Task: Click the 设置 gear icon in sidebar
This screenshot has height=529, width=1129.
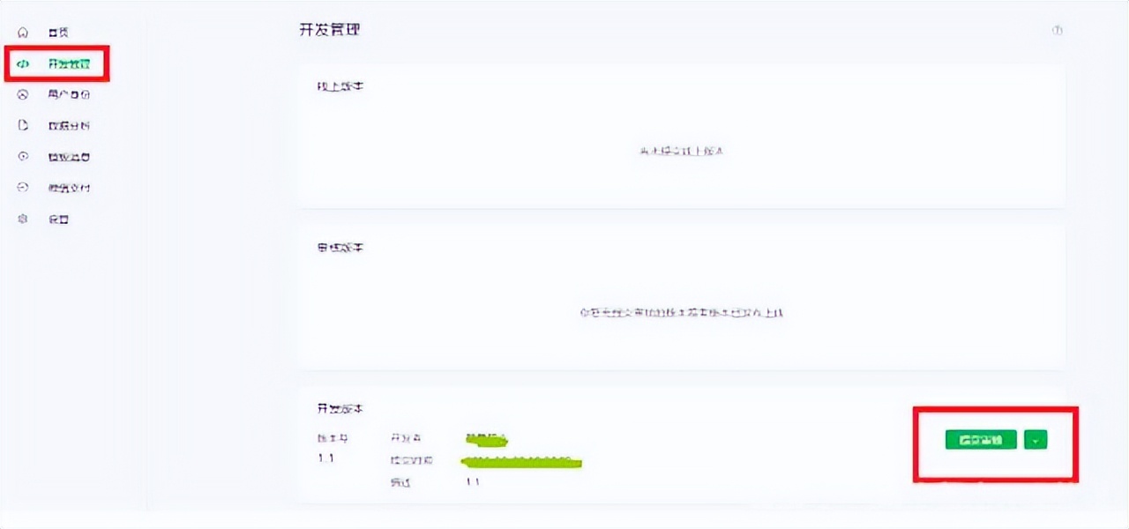Action: pyautogui.click(x=22, y=219)
